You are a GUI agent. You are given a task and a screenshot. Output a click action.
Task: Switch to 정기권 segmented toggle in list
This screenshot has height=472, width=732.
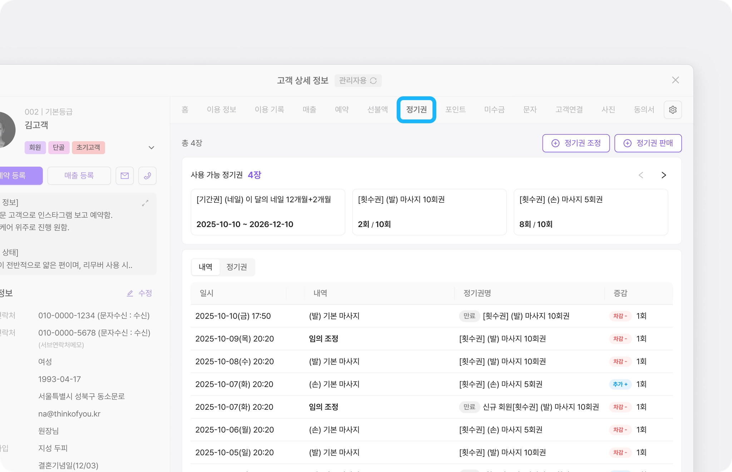(x=237, y=267)
